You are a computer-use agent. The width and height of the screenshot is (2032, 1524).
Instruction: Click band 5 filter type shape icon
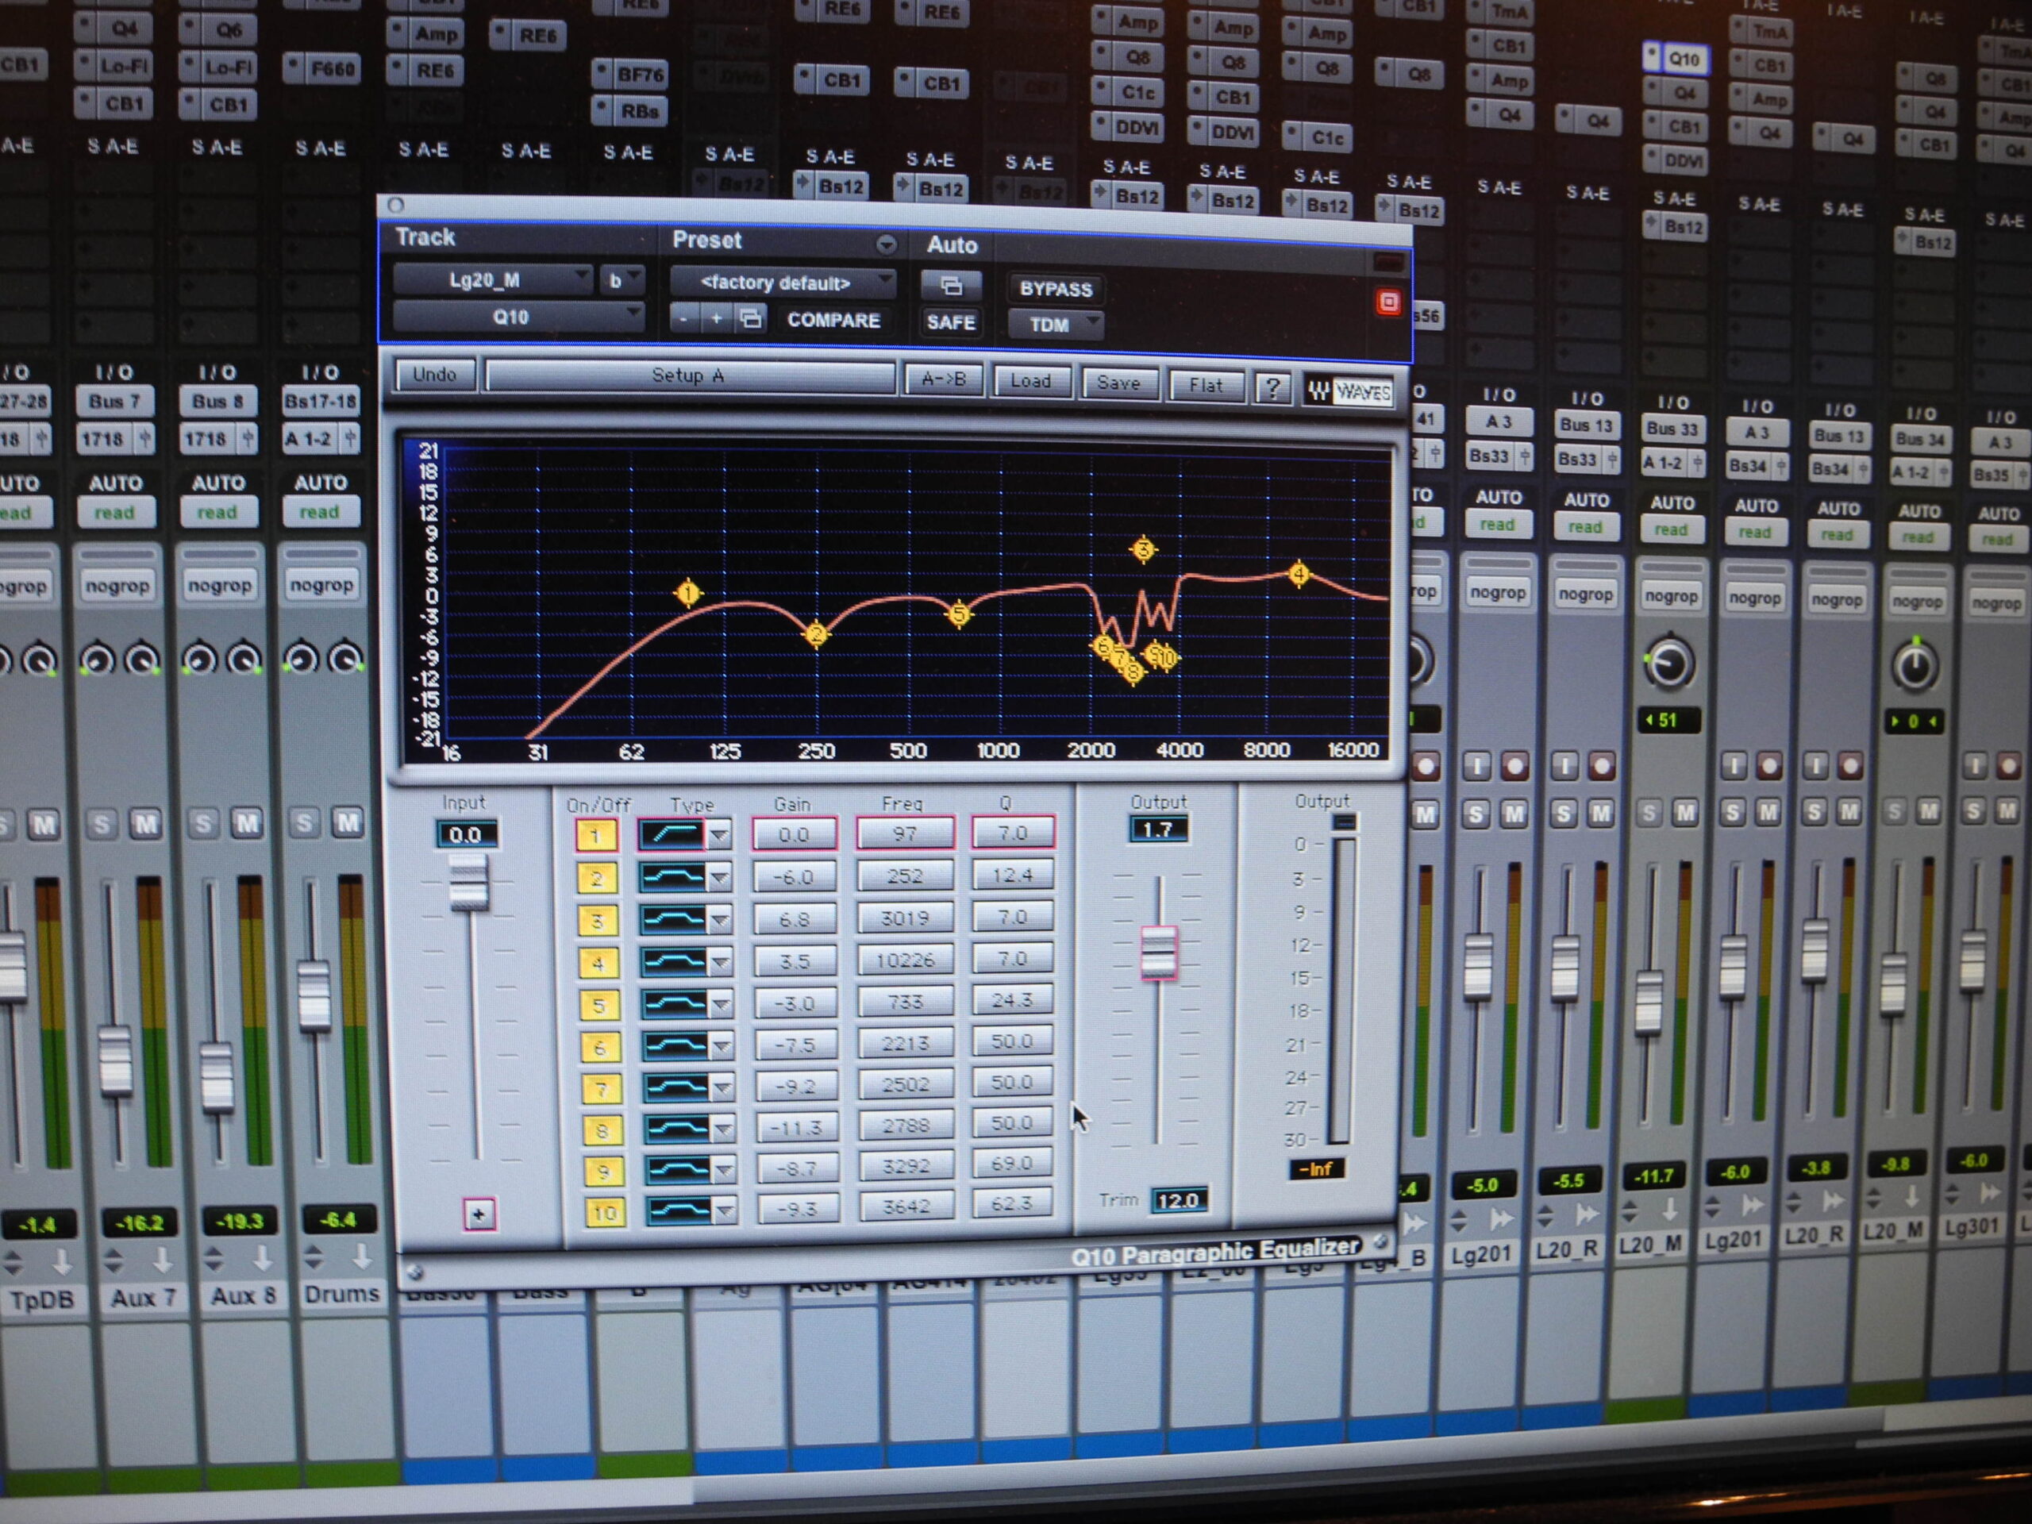676,1004
